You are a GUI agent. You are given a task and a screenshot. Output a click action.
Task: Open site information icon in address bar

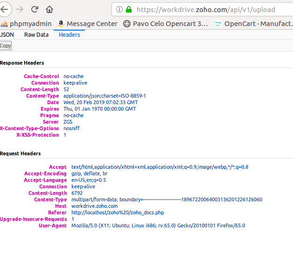coord(119,9)
